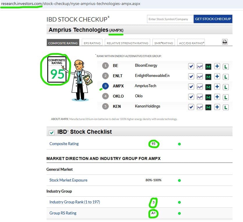Click the OKLO ticker symbol
The width and height of the screenshot is (243, 222).
[x=118, y=96]
